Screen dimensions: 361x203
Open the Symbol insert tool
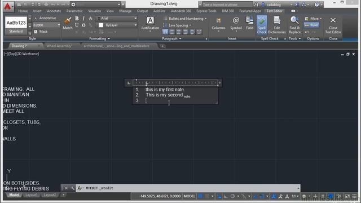(236, 23)
